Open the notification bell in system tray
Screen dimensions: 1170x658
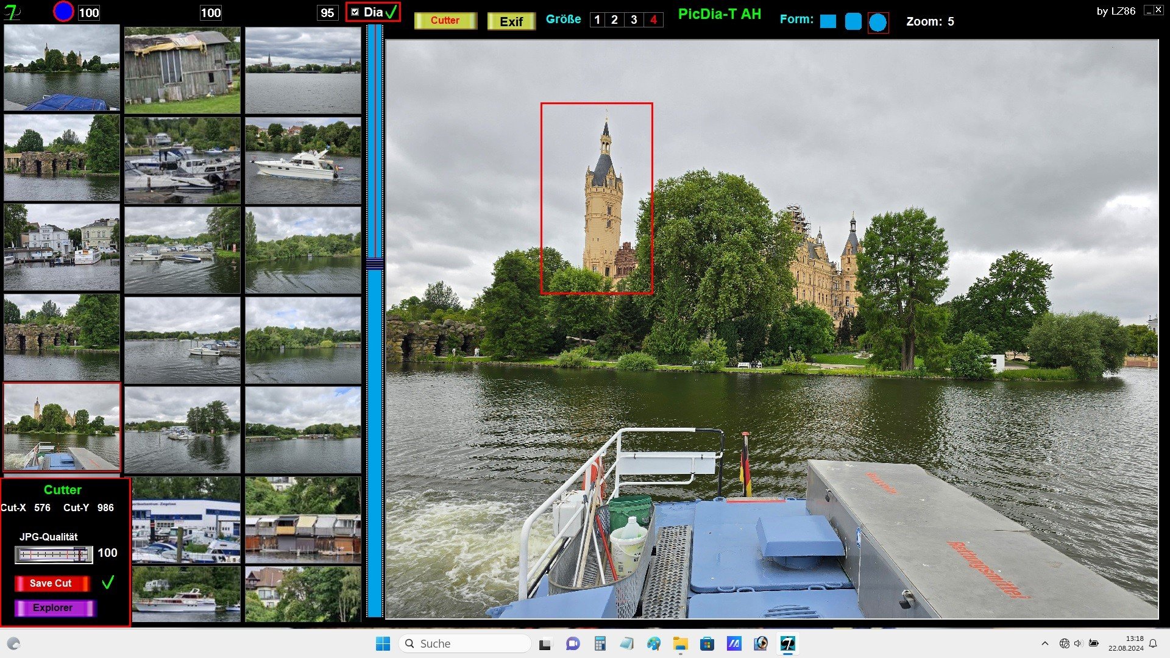point(1153,643)
